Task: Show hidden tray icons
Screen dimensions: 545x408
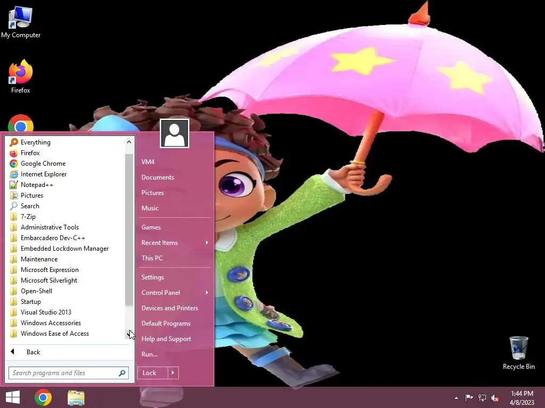Action: tap(456, 398)
